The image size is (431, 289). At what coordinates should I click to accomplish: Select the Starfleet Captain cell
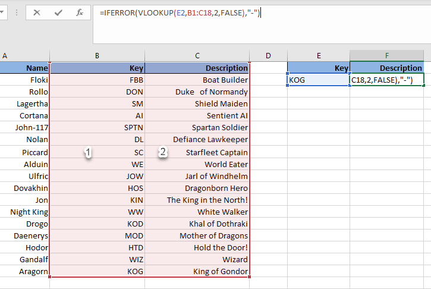point(197,152)
